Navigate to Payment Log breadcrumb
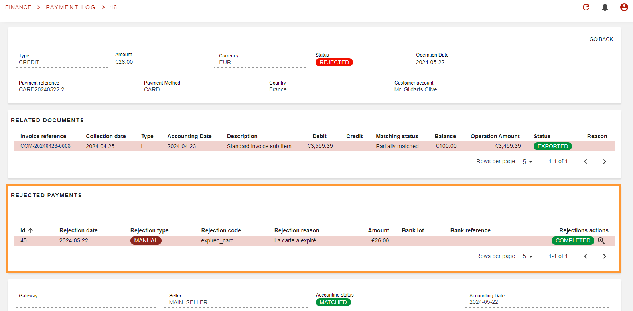633x311 pixels. click(x=71, y=7)
